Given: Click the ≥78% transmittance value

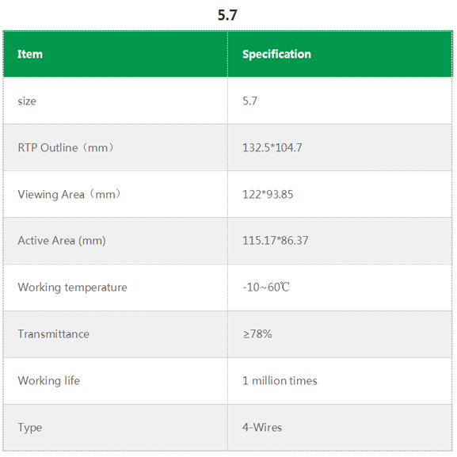Looking at the screenshot, I should point(257,334).
